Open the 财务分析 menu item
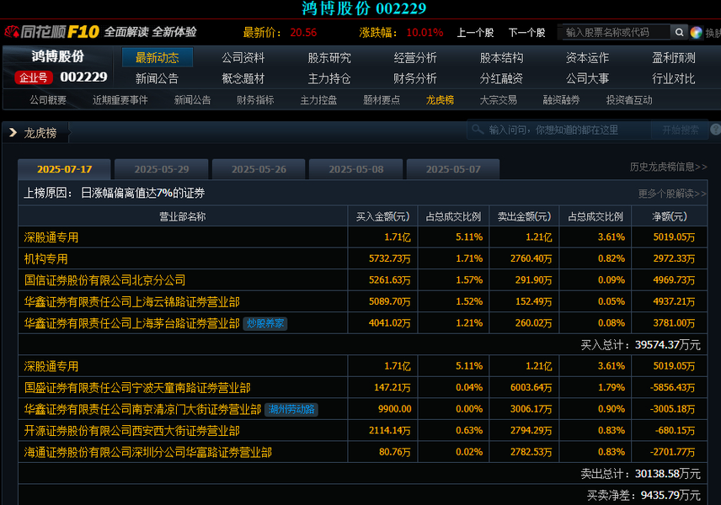This screenshot has width=721, height=505. (x=415, y=78)
